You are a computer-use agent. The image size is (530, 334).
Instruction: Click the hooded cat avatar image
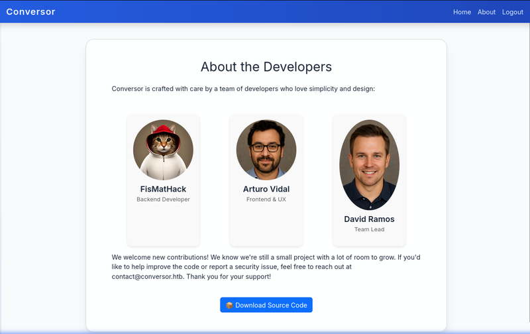[163, 150]
